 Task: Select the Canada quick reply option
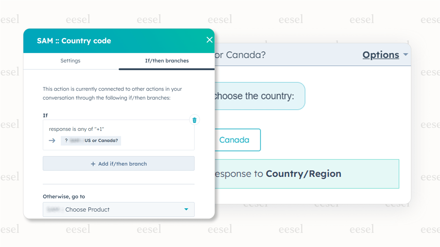tap(234, 140)
